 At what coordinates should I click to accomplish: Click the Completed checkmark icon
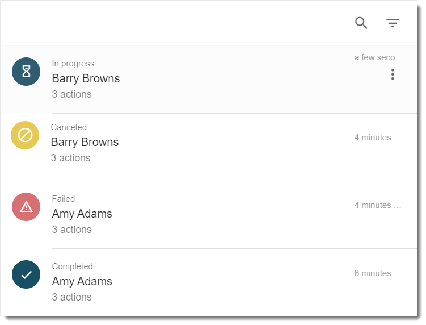tap(26, 274)
